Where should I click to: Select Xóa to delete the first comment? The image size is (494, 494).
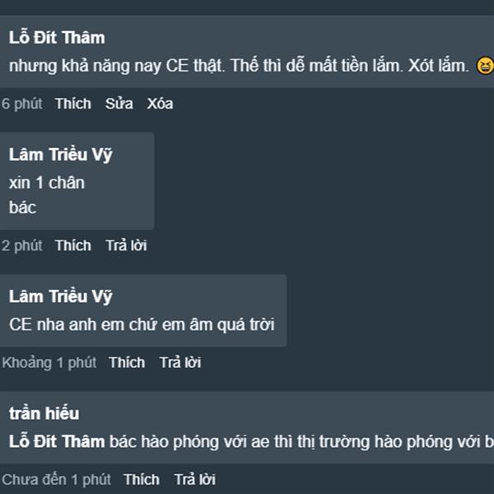[x=160, y=104]
